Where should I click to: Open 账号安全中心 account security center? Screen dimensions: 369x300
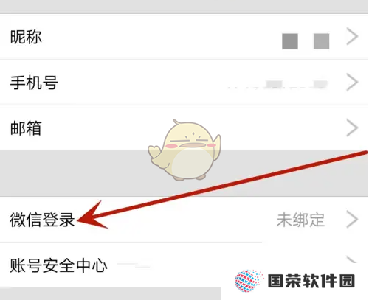[x=58, y=265]
